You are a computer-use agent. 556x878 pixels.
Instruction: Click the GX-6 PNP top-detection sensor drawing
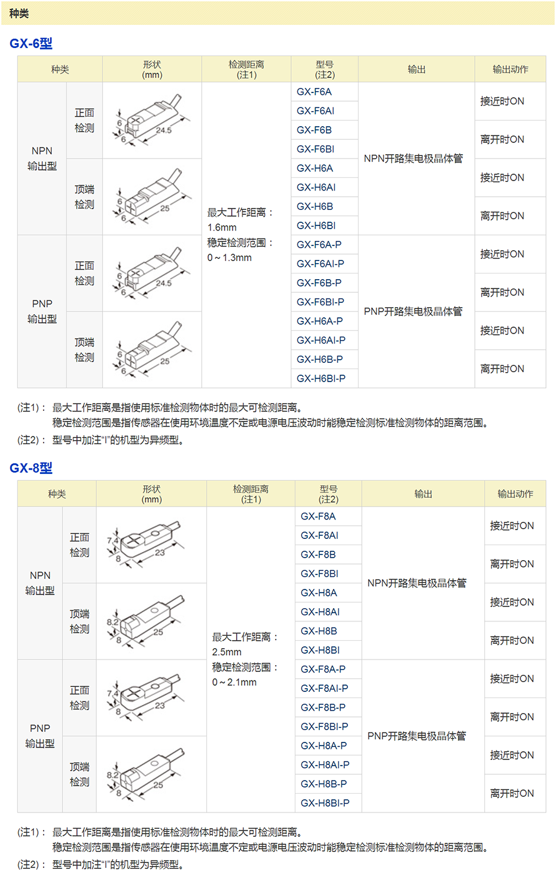click(152, 350)
